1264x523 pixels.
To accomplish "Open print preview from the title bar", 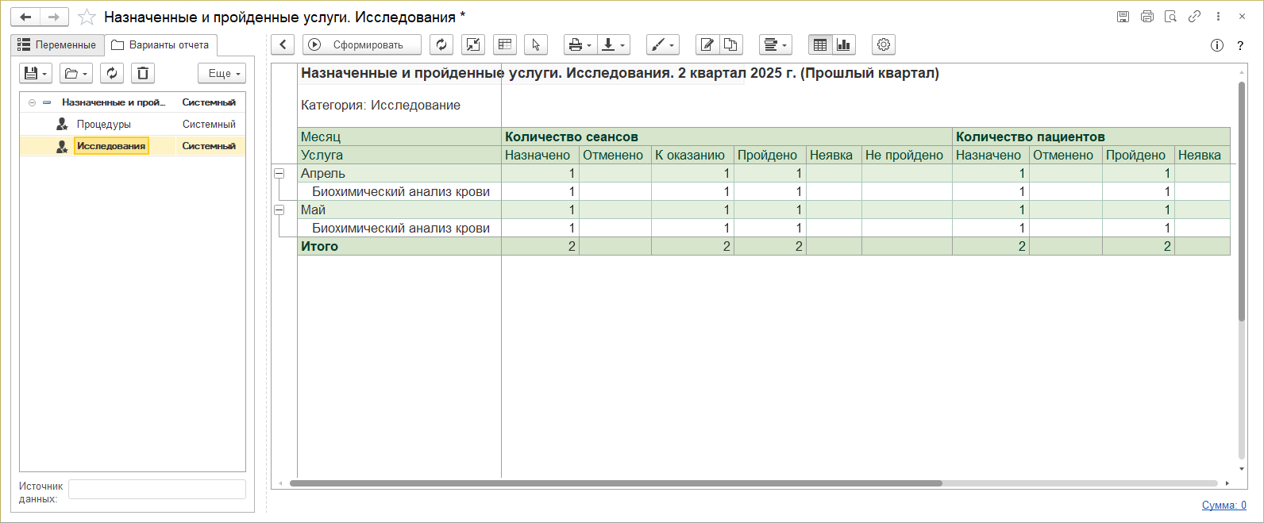I will (1170, 17).
